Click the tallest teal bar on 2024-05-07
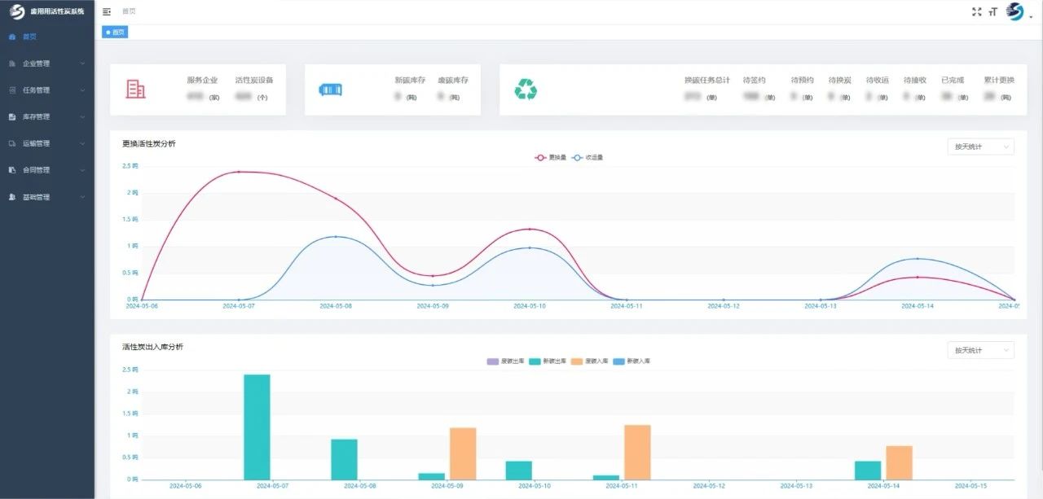Viewport: 1043px width, 499px height. (x=257, y=427)
